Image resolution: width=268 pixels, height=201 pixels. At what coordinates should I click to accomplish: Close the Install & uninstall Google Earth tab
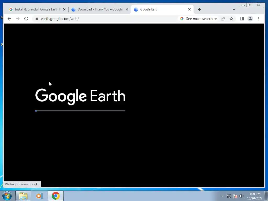click(64, 9)
